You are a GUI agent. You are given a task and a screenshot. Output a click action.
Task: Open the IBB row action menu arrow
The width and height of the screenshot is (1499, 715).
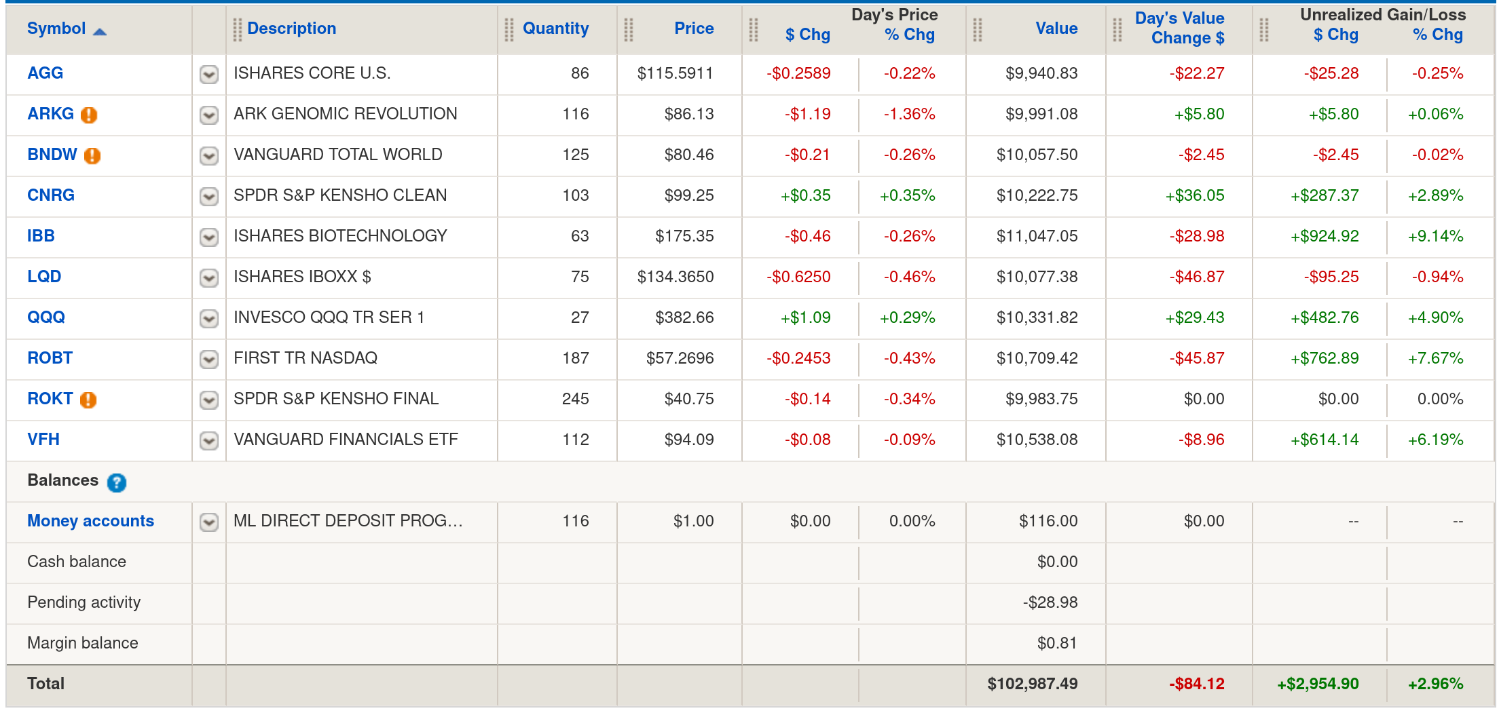pyautogui.click(x=209, y=237)
